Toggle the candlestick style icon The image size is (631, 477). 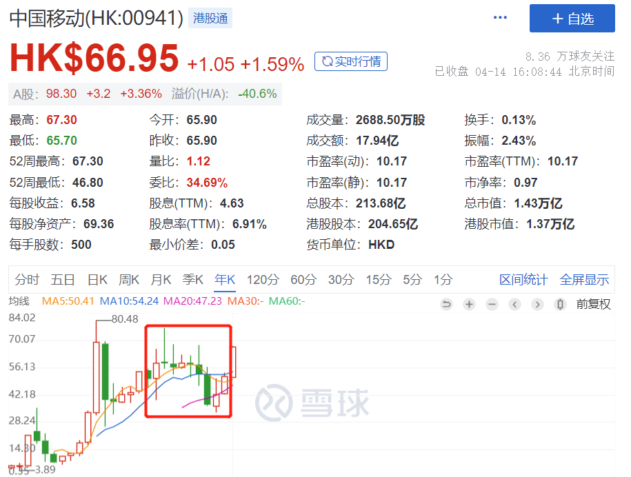point(560,305)
